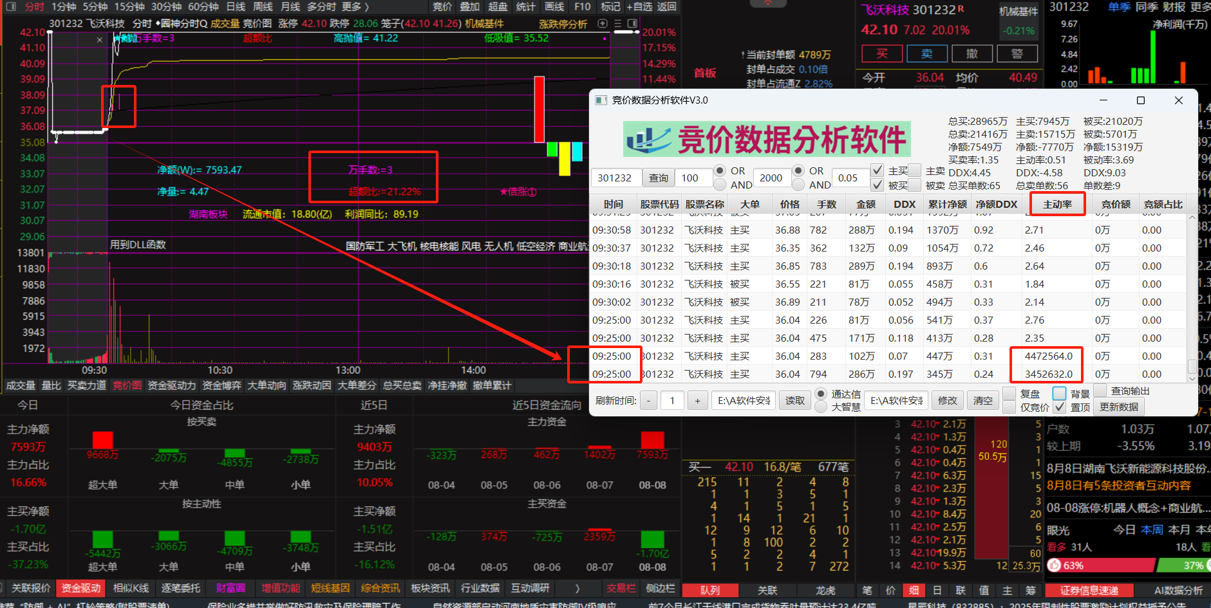Click the 涨跌停分析 link in chart header

(x=563, y=24)
